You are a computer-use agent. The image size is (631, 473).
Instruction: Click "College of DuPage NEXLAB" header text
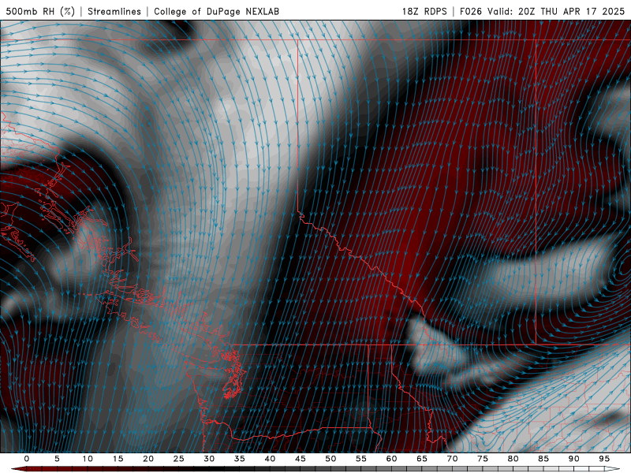point(216,11)
